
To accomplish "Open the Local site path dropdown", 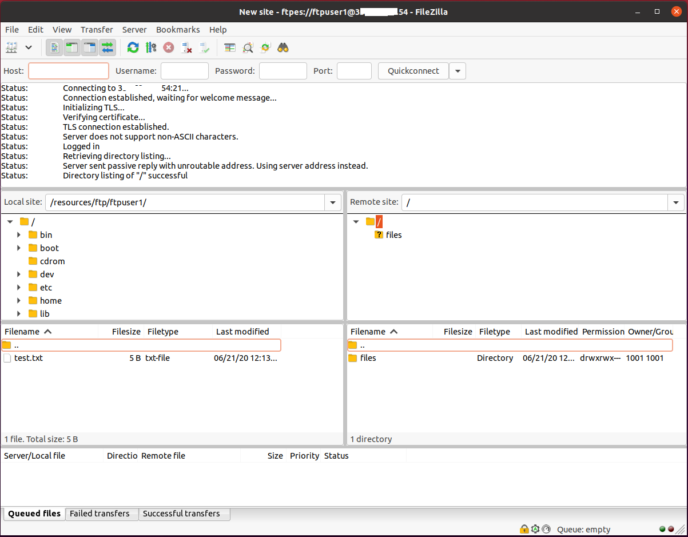I will click(x=333, y=202).
